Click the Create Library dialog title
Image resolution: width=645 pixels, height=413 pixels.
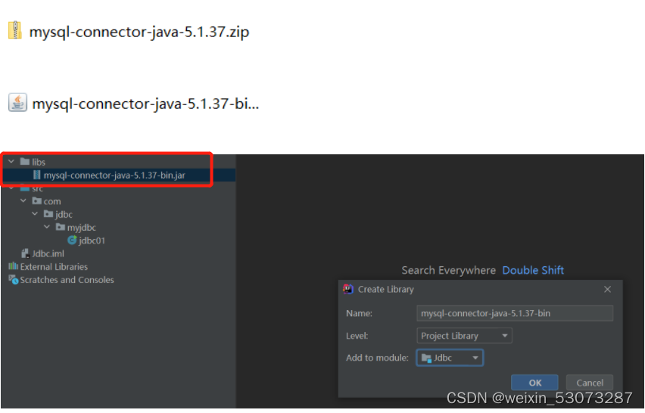[386, 289]
